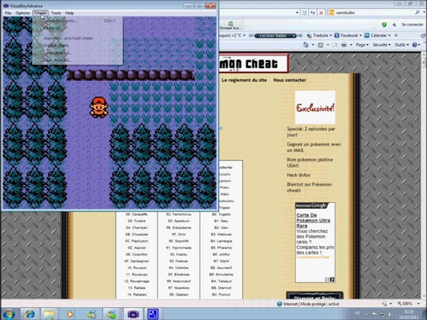Choose Load cheat list menu entry
The image size is (427, 320).
77,53
